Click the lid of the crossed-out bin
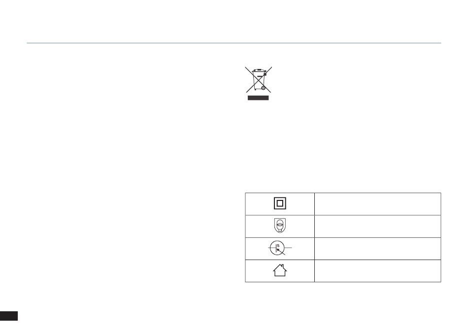 pyautogui.click(x=259, y=70)
